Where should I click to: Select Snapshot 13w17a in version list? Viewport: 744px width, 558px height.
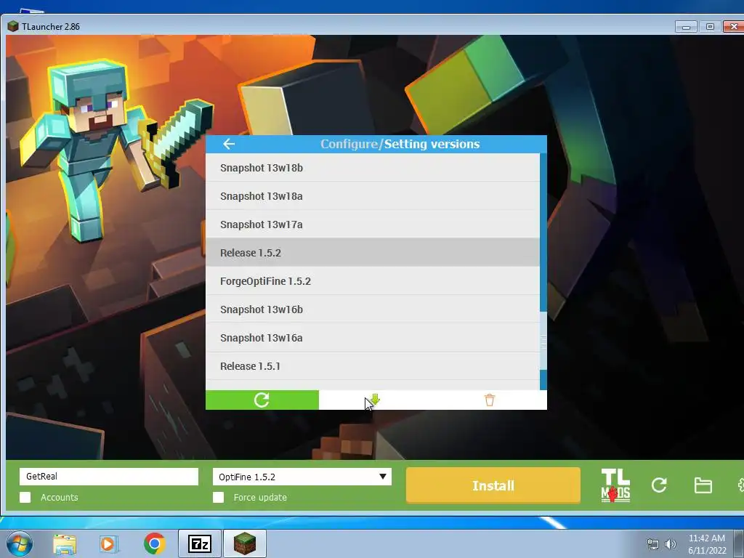(373, 225)
